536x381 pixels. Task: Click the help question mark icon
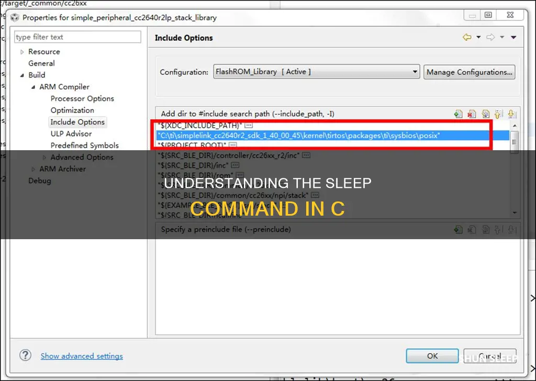point(25,355)
